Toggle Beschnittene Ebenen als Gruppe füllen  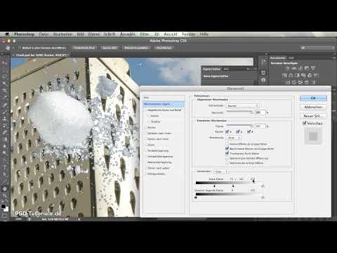click(227, 148)
